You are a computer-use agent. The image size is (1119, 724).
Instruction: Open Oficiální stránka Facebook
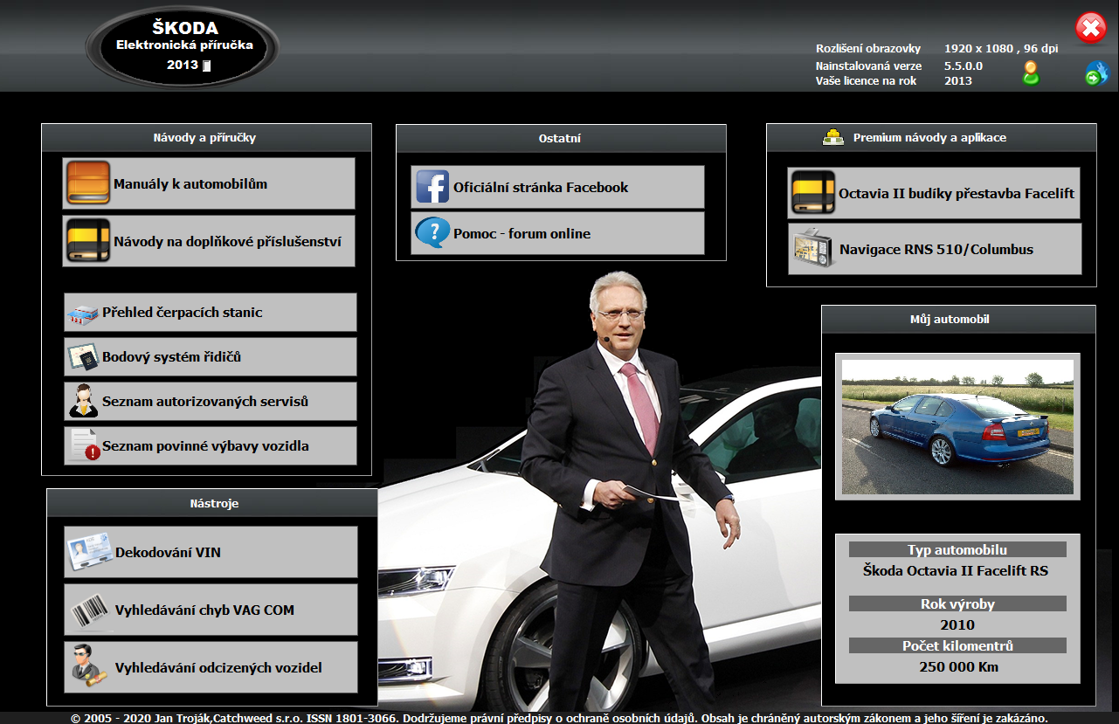[x=557, y=187]
